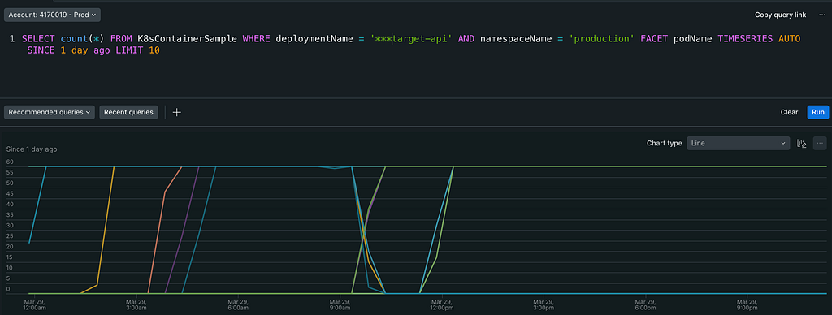Click the 'Mar 29, 6:00am' axis label
The image size is (832, 315).
click(x=238, y=304)
